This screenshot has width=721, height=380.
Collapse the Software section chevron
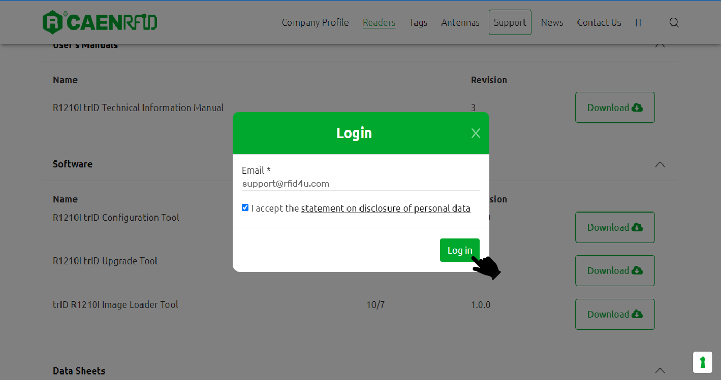[660, 164]
